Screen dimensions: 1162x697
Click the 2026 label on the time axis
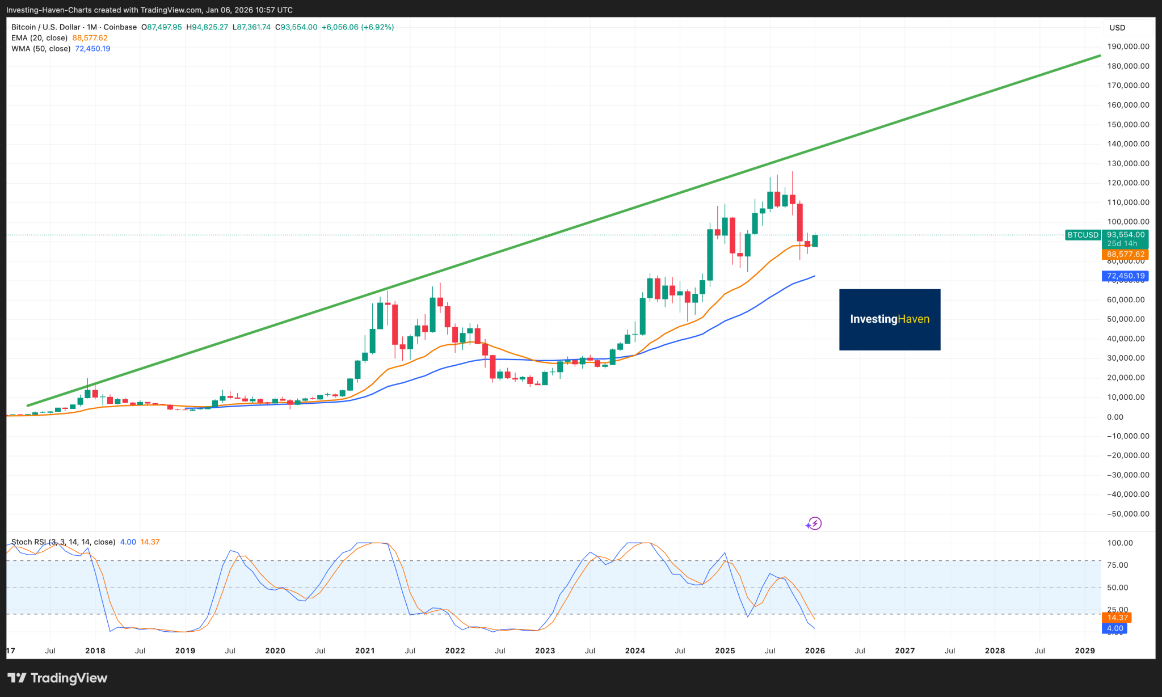pyautogui.click(x=815, y=650)
